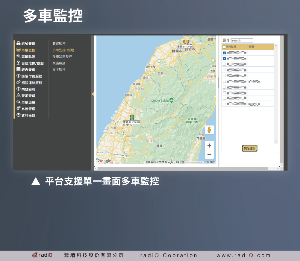Screen dimensions: 300x261
Task: Collapse sidebar with the yellow triangle arrow
Action: [93, 94]
